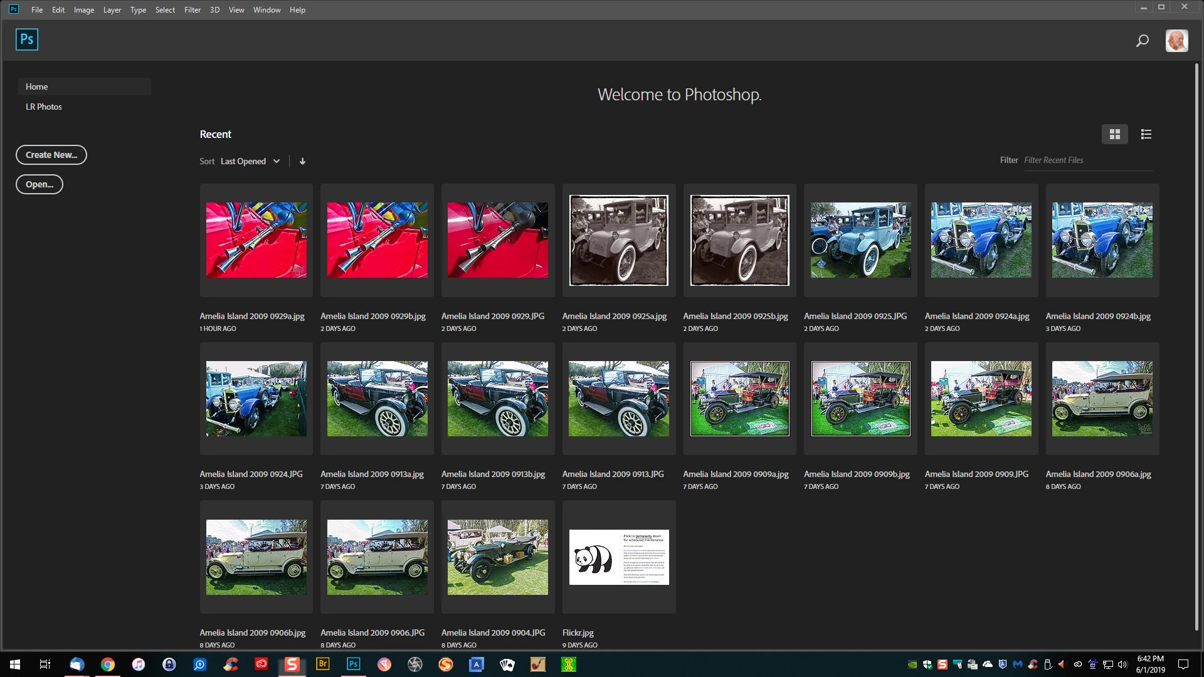Image resolution: width=1204 pixels, height=677 pixels.
Task: Expand the Last Opened sort dropdown
Action: click(x=250, y=161)
